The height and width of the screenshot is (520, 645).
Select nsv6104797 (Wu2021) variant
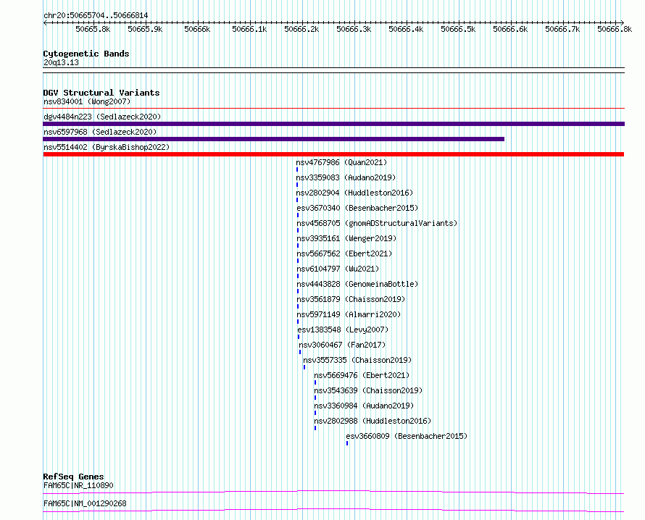coord(338,269)
